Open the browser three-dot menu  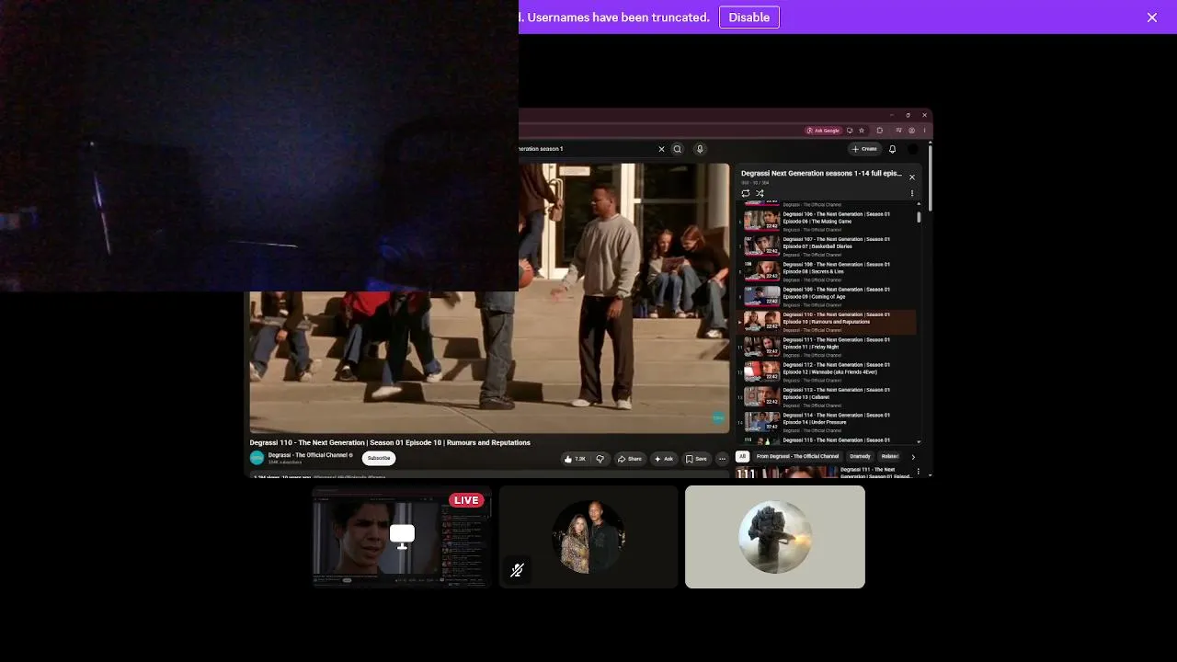click(x=924, y=131)
